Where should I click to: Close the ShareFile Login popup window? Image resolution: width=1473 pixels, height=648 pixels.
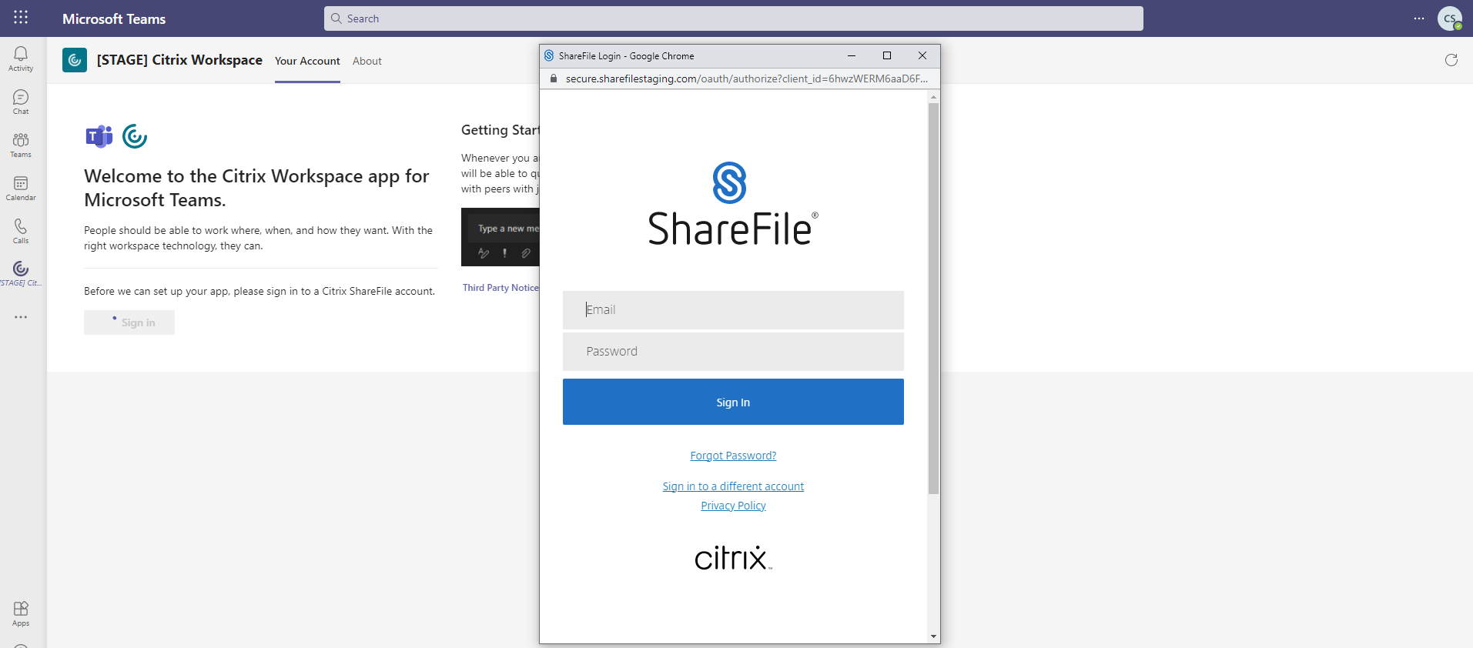click(922, 55)
